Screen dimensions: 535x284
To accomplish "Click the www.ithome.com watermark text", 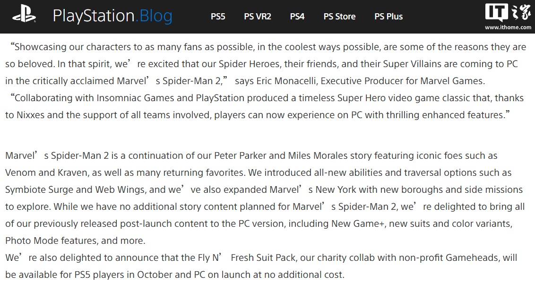I will click(x=508, y=27).
